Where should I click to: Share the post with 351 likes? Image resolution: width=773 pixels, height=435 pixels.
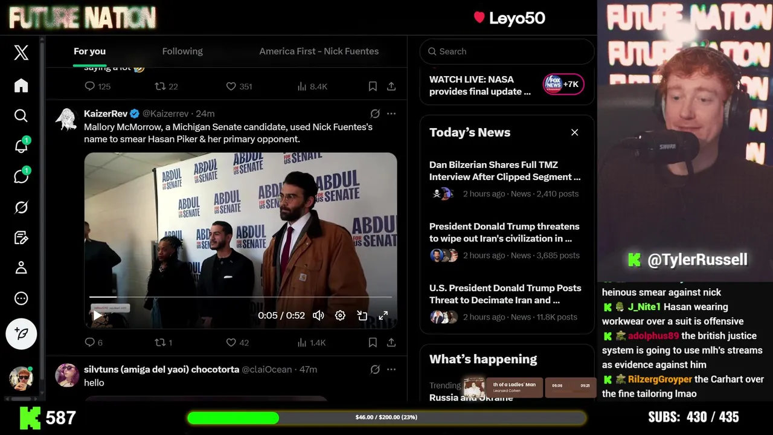click(391, 86)
